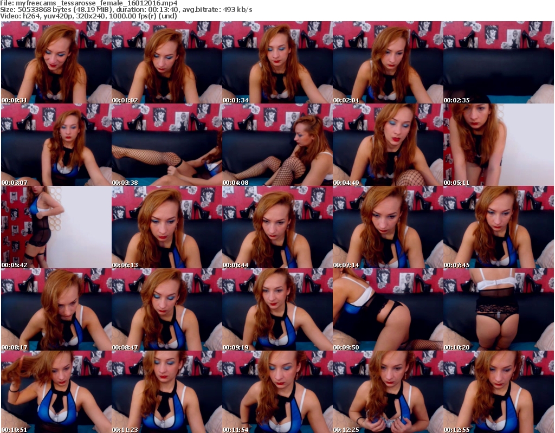
Task: Click the File name line in header
Action: pos(89,3)
